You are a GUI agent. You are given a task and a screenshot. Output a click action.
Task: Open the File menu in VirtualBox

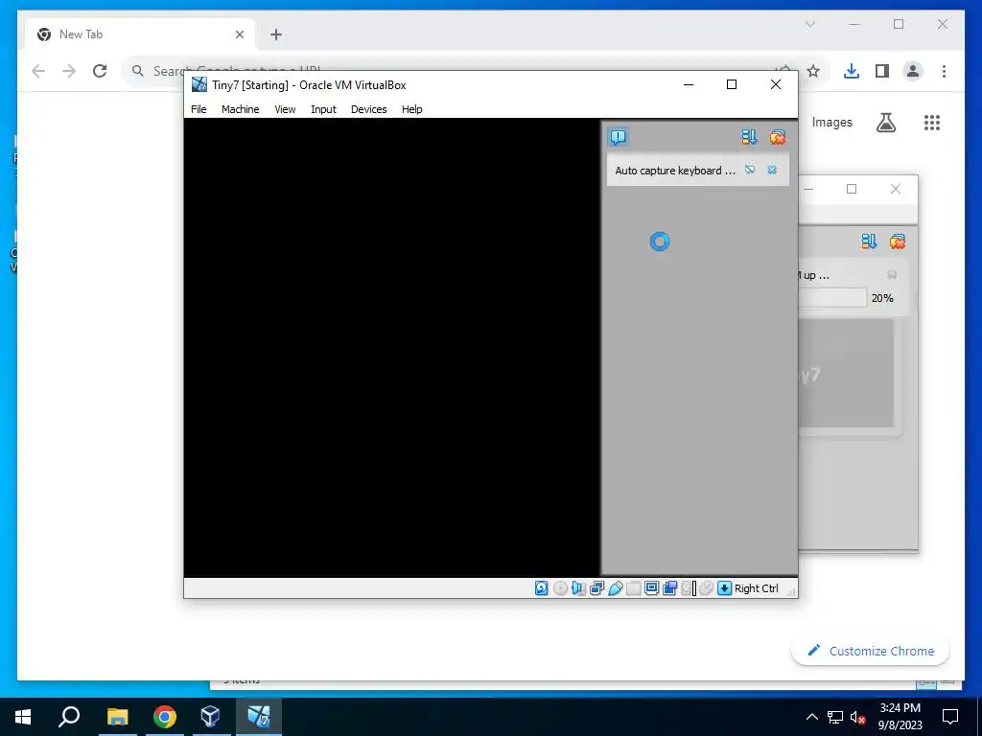click(199, 109)
